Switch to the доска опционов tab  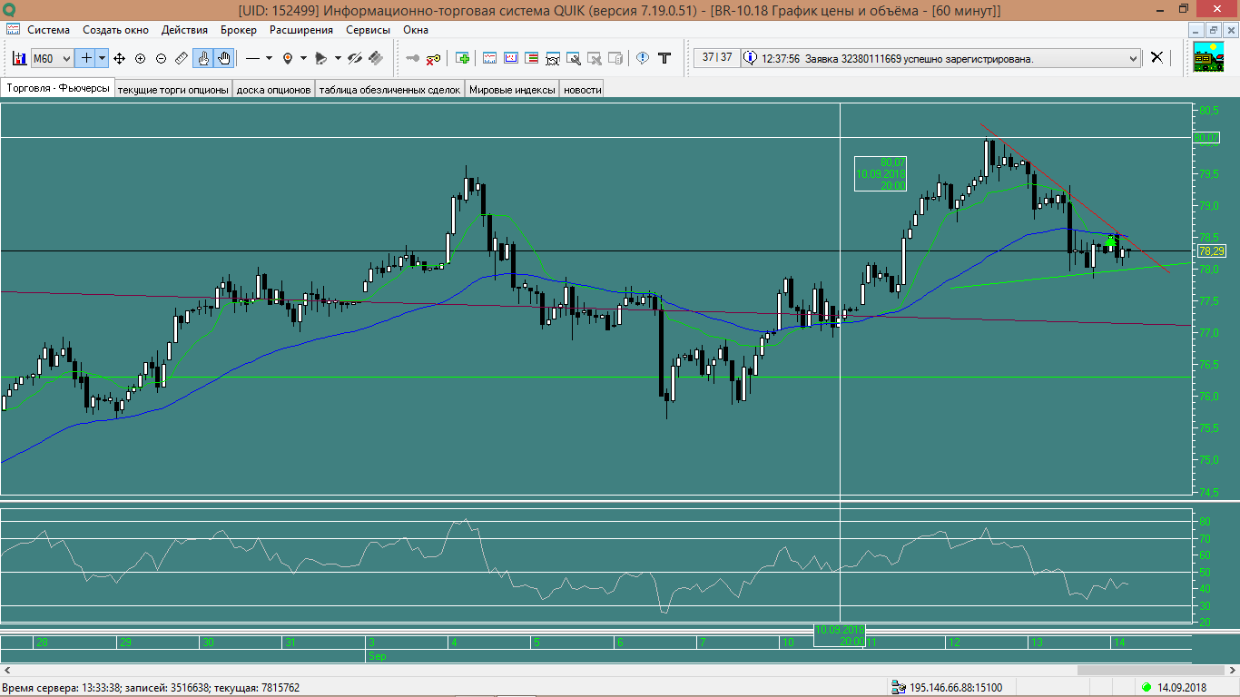coord(273,90)
